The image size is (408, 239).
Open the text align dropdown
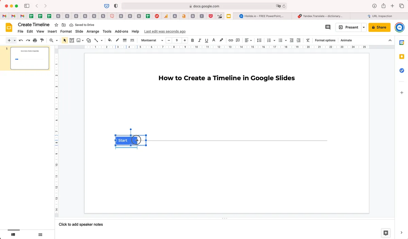click(x=248, y=40)
